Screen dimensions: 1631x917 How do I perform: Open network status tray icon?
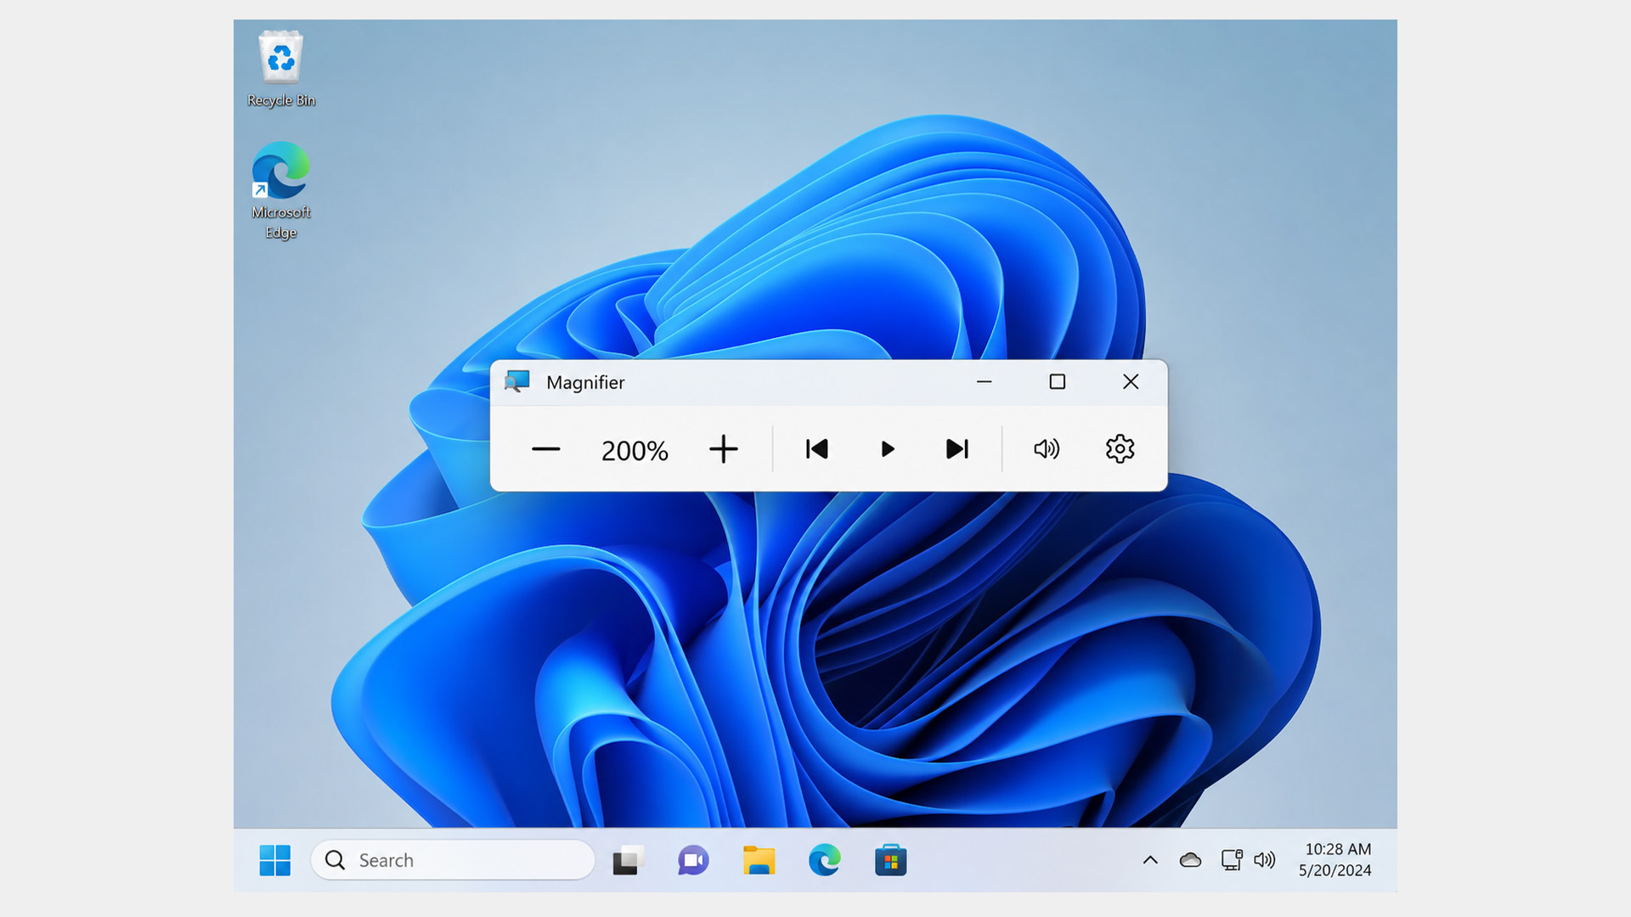pyautogui.click(x=1231, y=860)
